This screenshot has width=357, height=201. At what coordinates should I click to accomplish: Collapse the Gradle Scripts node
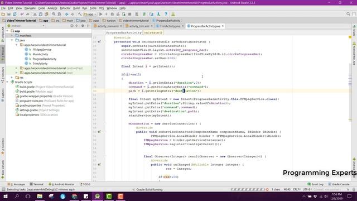click(x=7, y=82)
